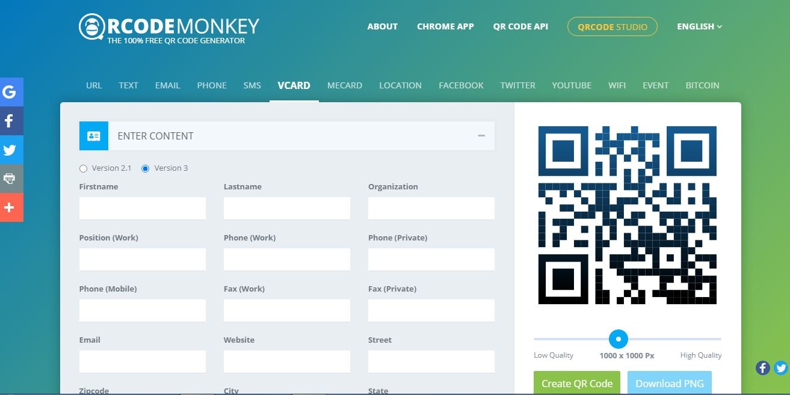This screenshot has width=790, height=395.
Task: Focus the Fax (Private) input field
Action: click(431, 311)
